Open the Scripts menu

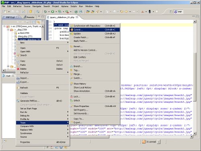tap(74, 6)
